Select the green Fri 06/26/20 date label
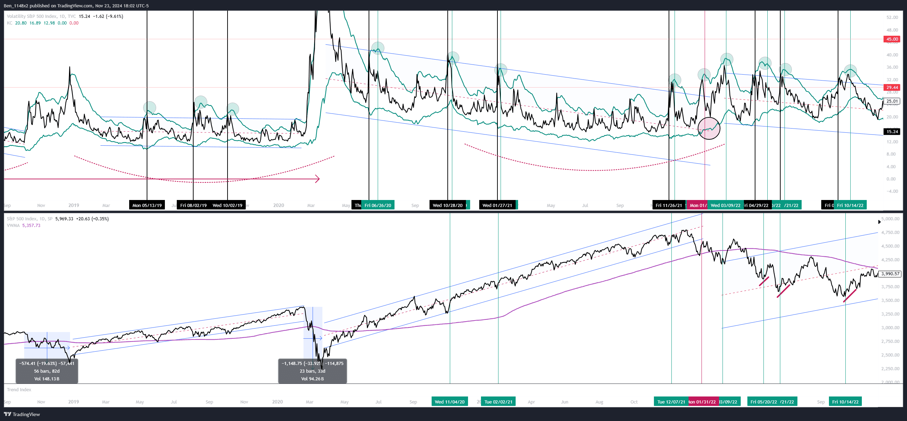Screen dimensions: 907x421 [x=378, y=205]
